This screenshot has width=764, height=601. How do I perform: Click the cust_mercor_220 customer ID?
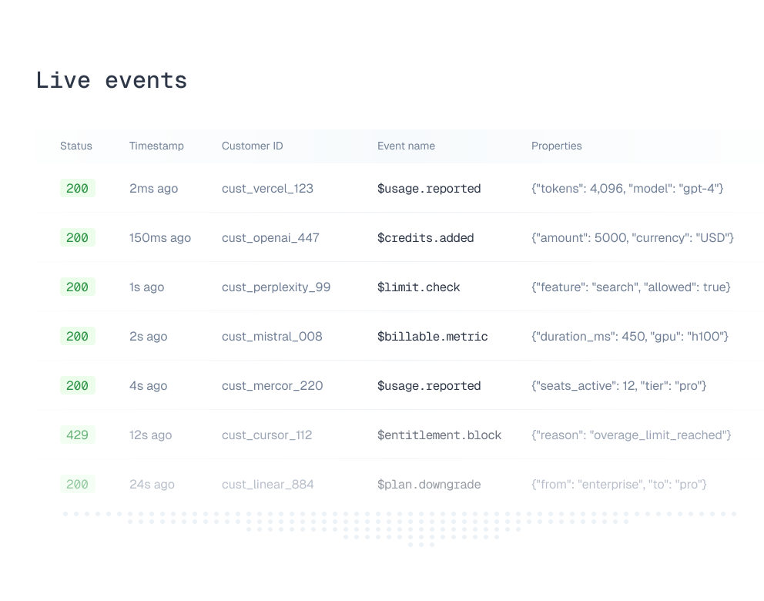(x=272, y=386)
